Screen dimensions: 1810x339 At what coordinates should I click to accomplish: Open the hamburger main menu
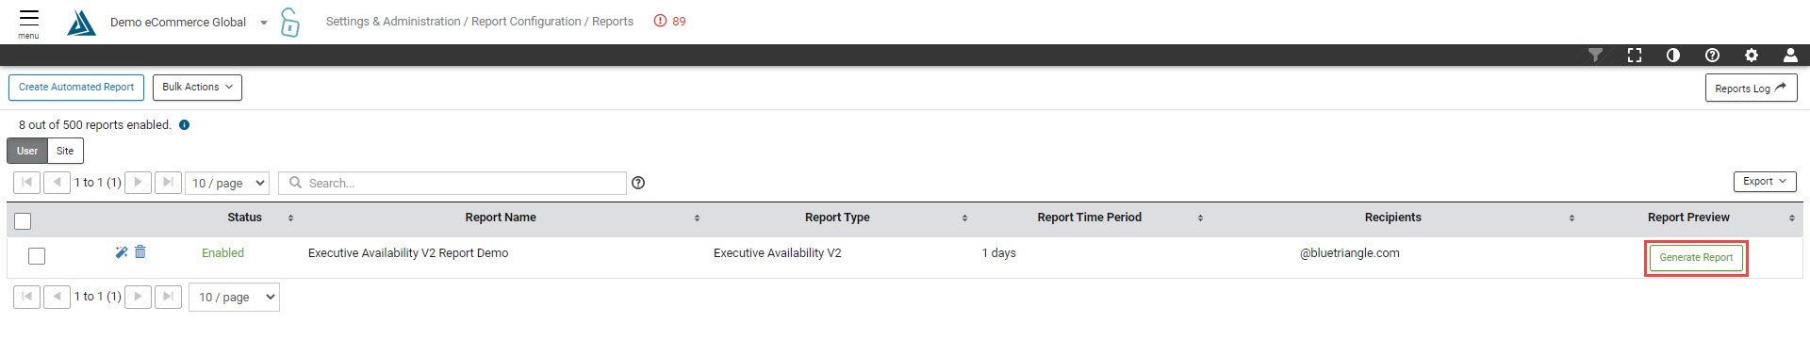pyautogui.click(x=29, y=23)
